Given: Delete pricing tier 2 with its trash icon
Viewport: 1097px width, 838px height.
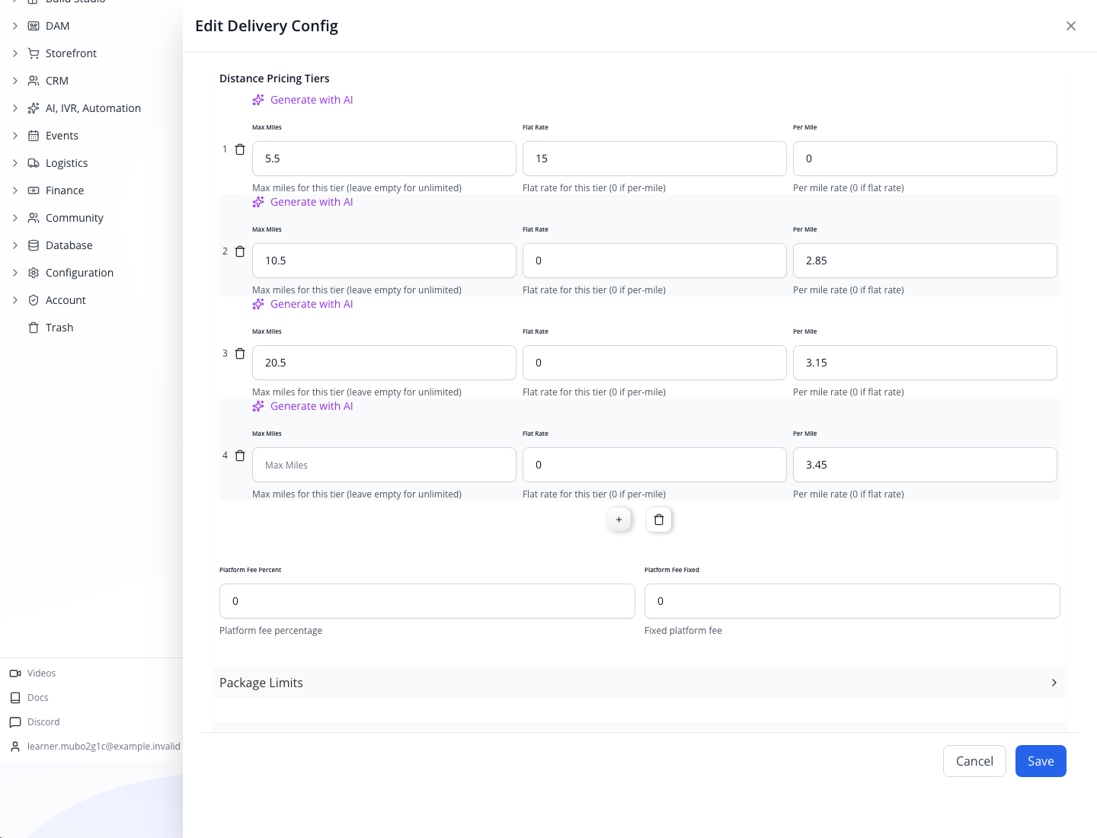Looking at the screenshot, I should [x=240, y=251].
